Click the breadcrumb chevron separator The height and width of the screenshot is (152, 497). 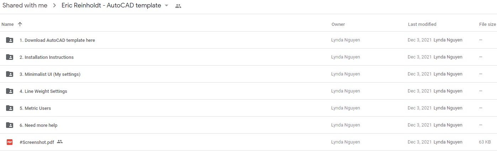pyautogui.click(x=54, y=6)
